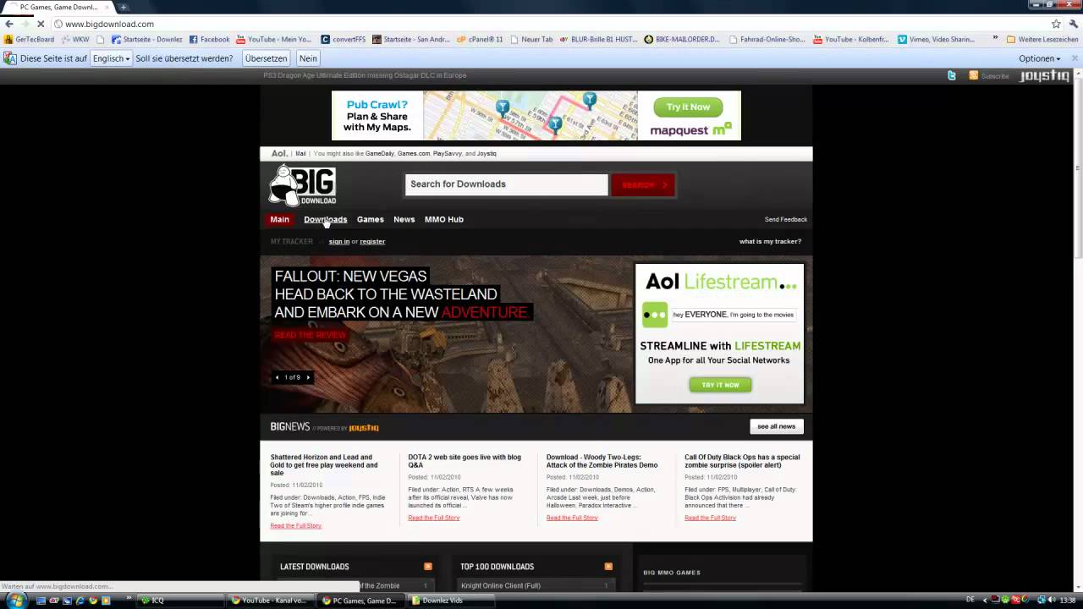Click the Search for Downloads field
Screen dimensions: 1083x609
click(x=506, y=184)
